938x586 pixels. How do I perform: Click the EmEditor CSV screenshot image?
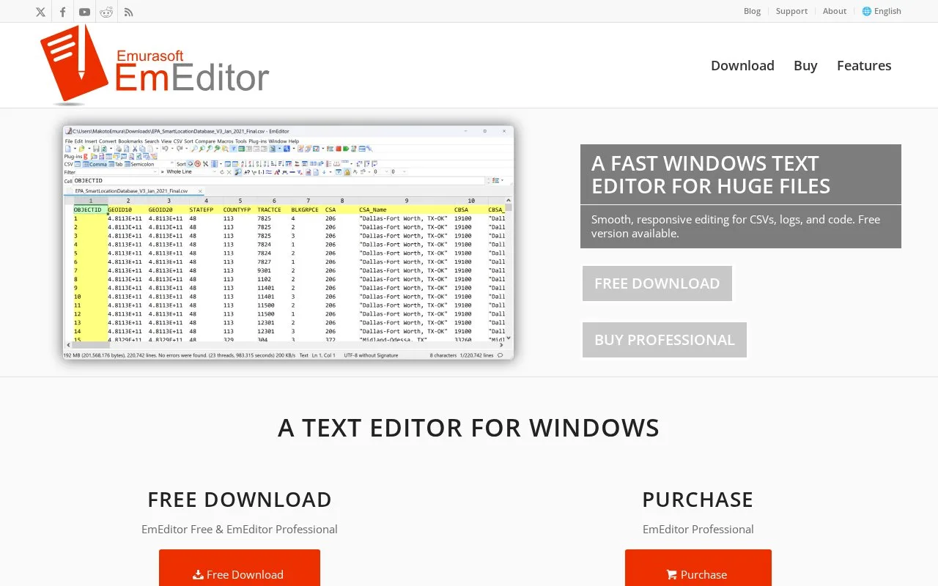[288, 242]
